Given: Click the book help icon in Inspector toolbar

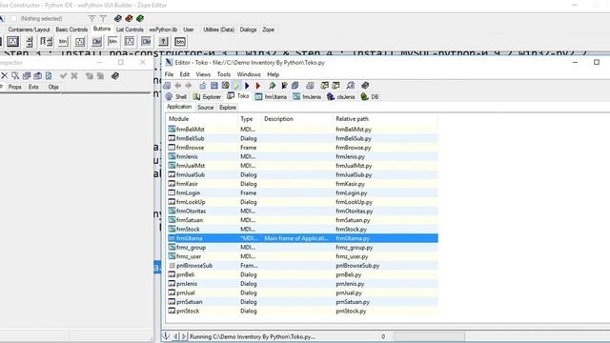Looking at the screenshot, I should [x=115, y=76].
